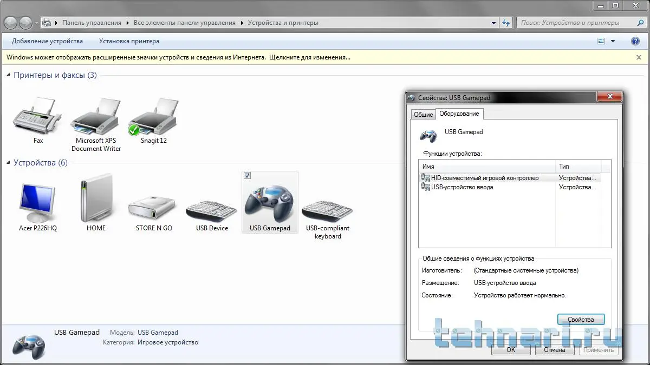The width and height of the screenshot is (650, 365).
Task: Dismiss the yellow information bar
Action: [x=639, y=57]
